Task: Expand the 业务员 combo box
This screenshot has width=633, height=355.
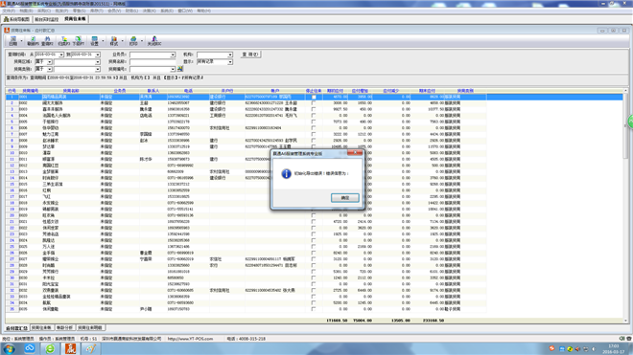Action: [x=173, y=55]
